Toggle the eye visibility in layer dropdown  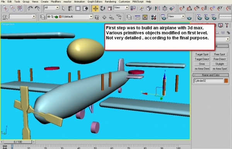click(x=49, y=17)
